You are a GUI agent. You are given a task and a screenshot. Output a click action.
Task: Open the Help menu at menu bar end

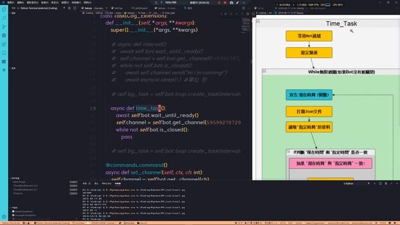pos(87,2)
